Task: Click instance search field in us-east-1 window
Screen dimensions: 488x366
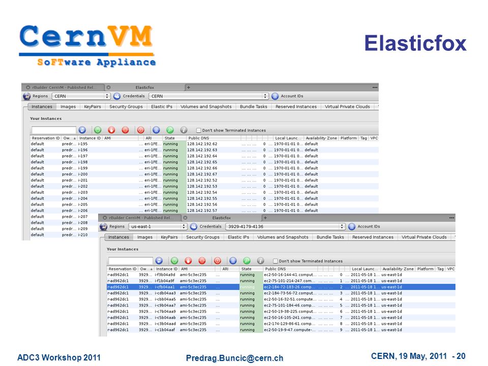Action: coord(131,261)
